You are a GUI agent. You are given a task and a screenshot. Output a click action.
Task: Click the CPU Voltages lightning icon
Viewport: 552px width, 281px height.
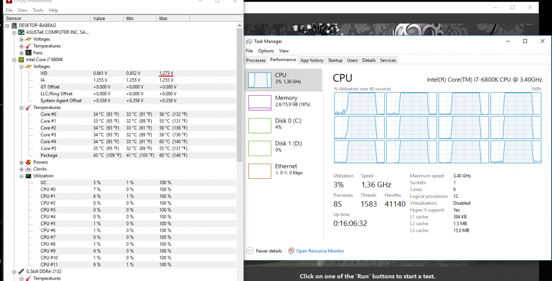(x=29, y=67)
